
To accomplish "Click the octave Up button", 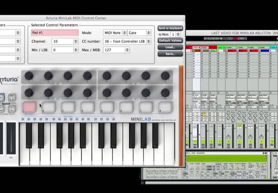I will pos(12,109).
